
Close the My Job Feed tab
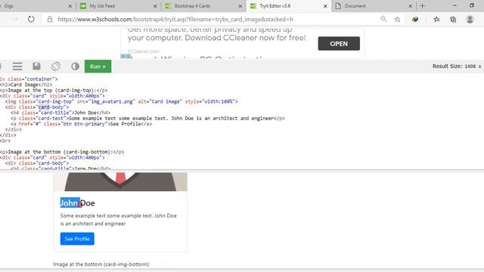tap(155, 6)
